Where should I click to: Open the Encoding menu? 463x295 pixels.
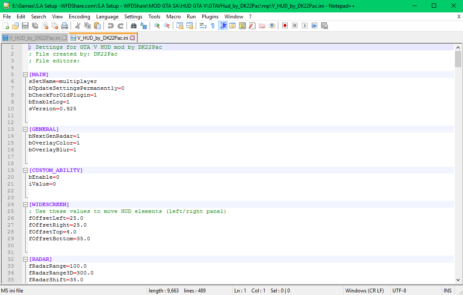coord(80,17)
